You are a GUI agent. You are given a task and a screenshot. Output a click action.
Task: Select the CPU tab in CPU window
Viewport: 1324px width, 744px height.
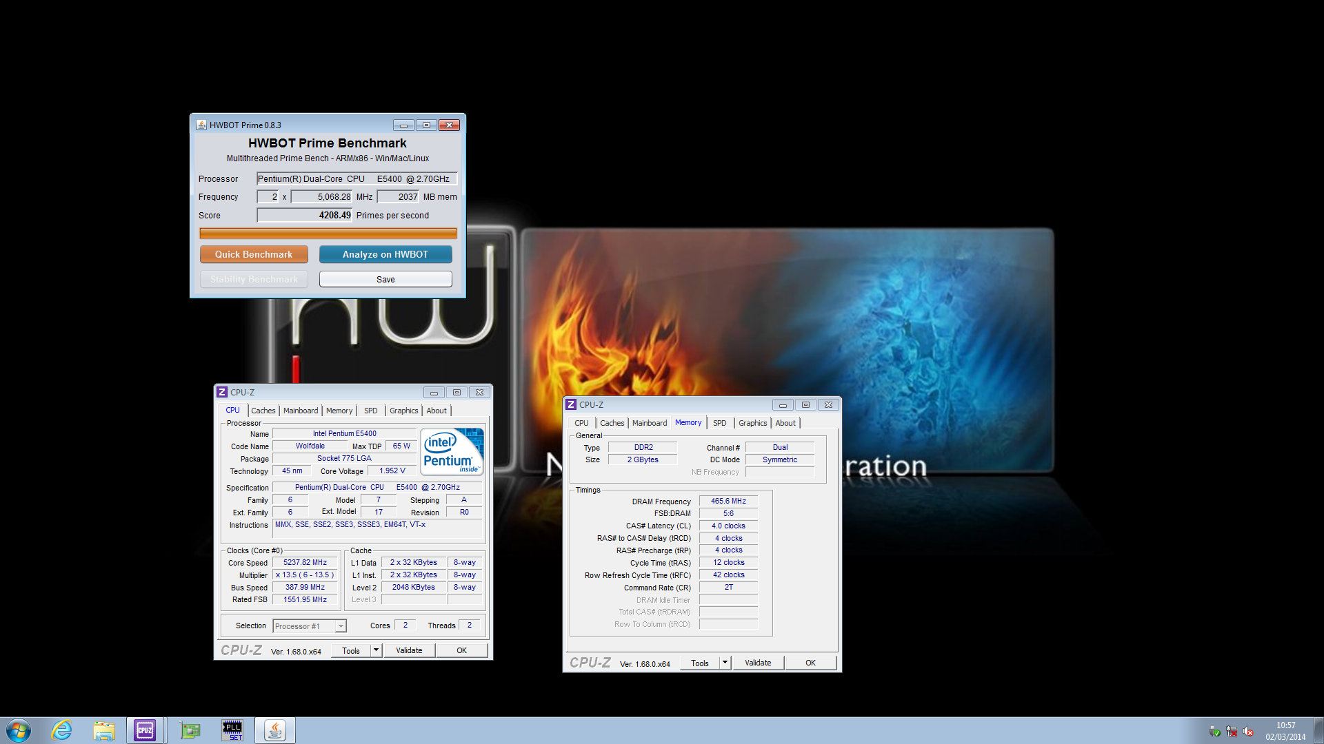[x=233, y=410]
